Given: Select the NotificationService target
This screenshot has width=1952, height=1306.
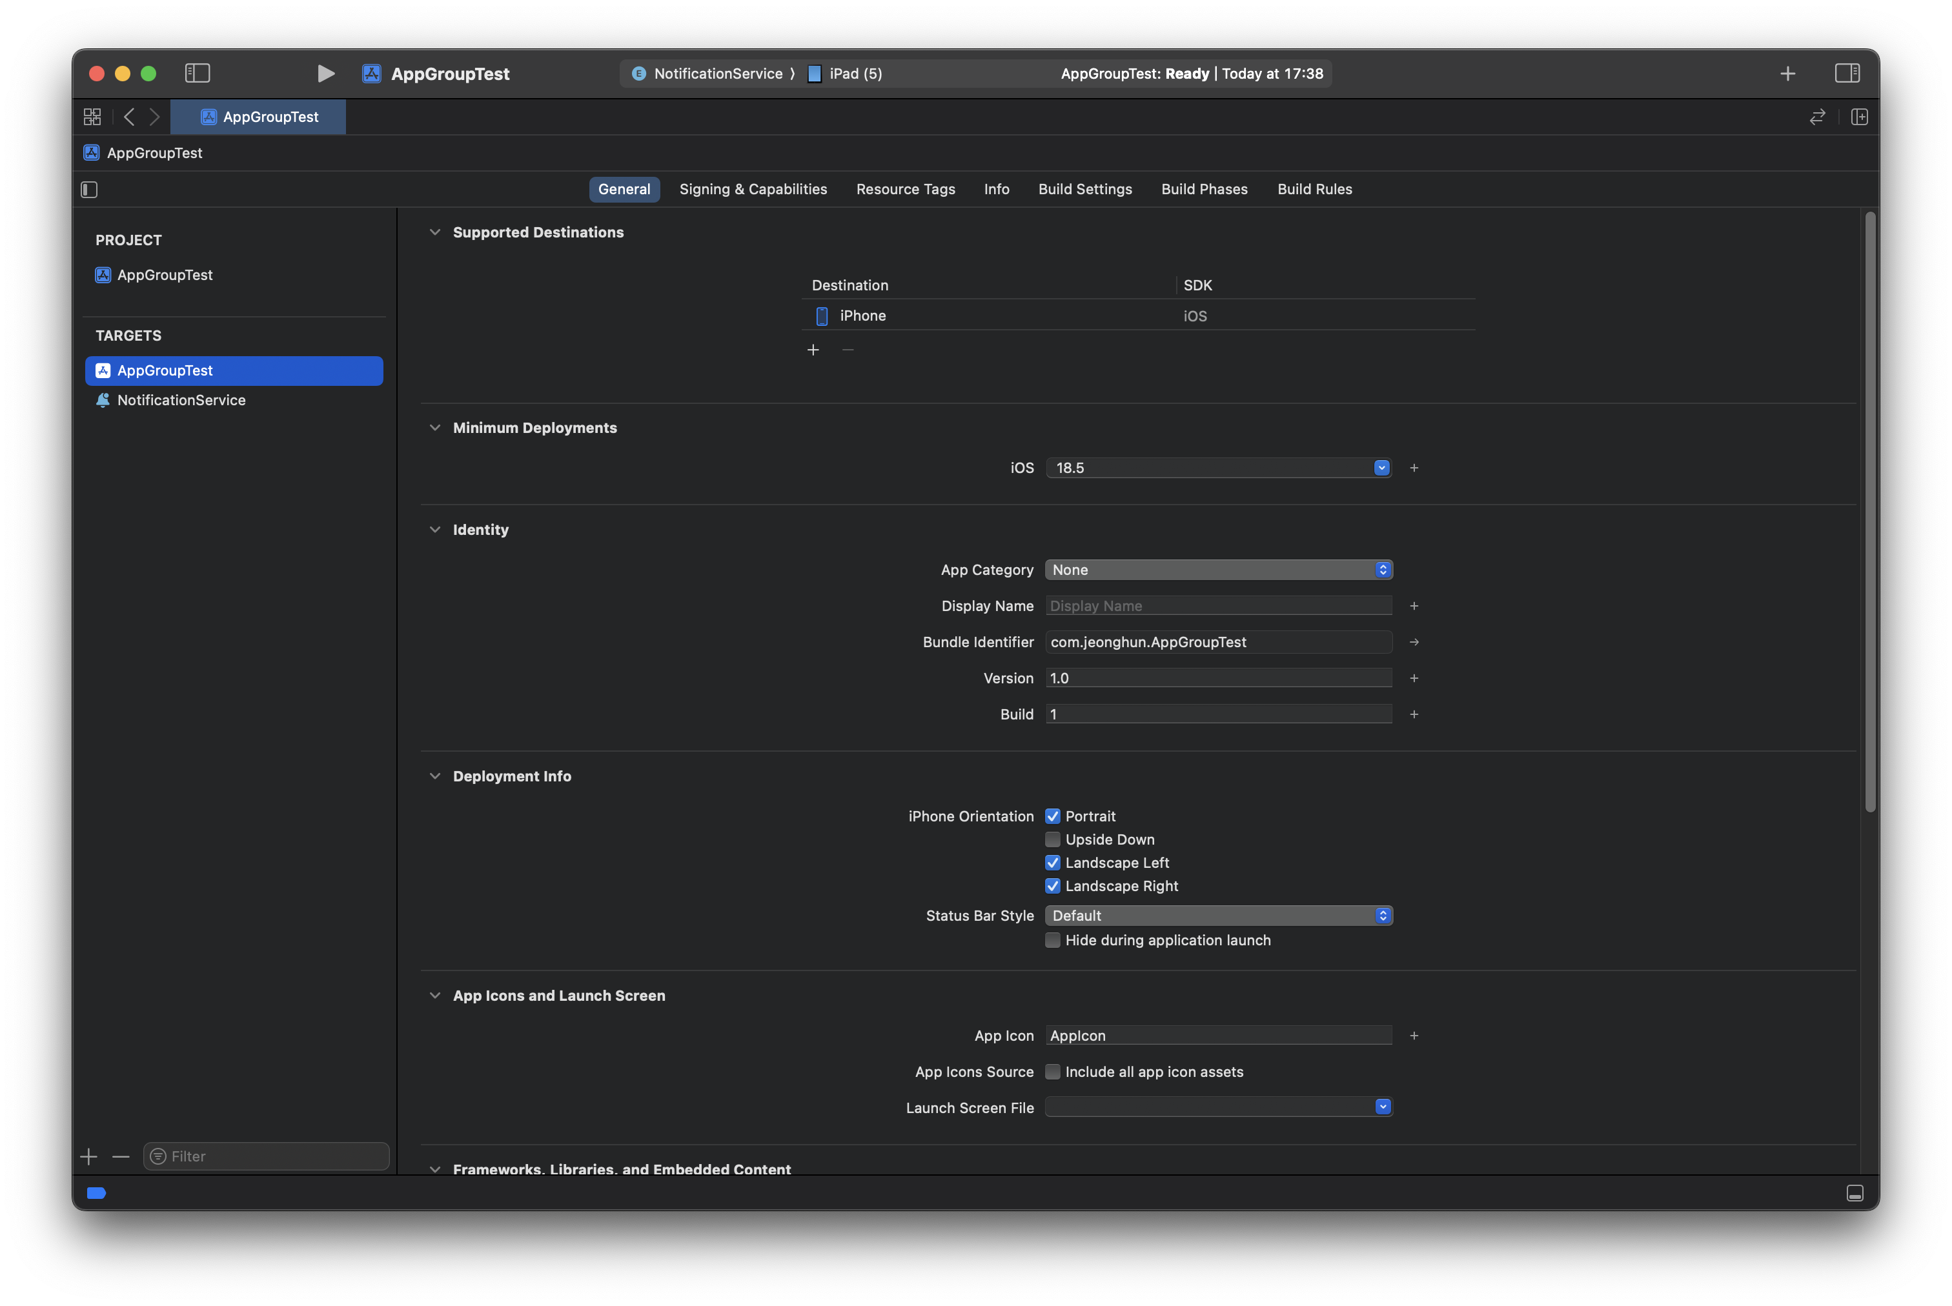Looking at the screenshot, I should [x=181, y=401].
